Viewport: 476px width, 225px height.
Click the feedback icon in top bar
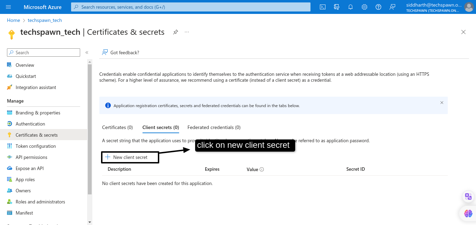(x=392, y=7)
